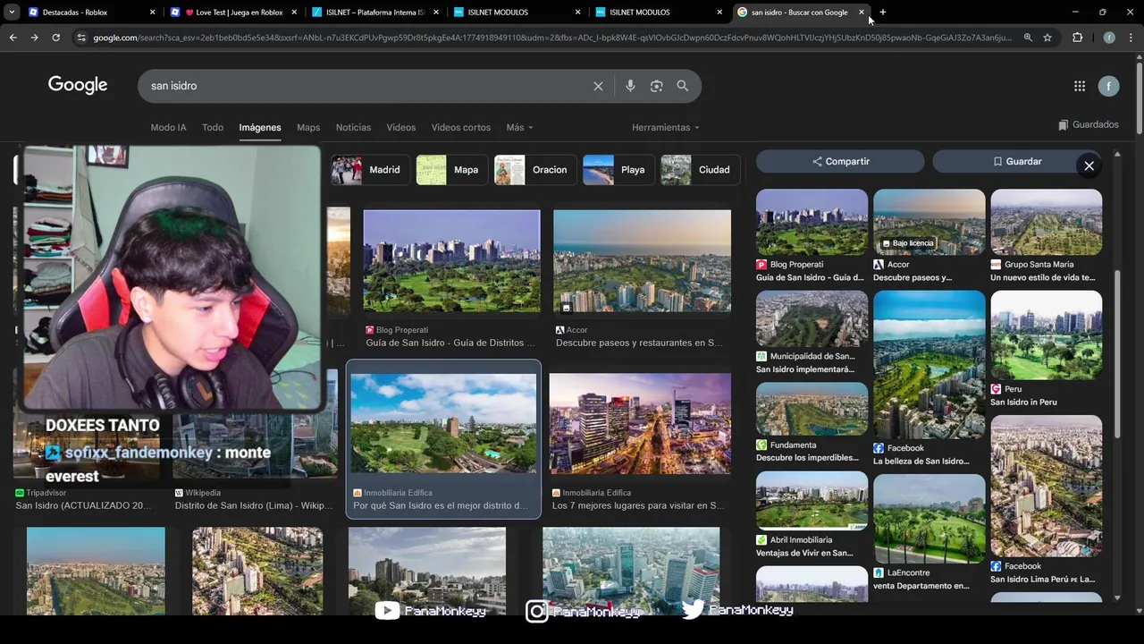Click the Compartir button

[x=840, y=161]
